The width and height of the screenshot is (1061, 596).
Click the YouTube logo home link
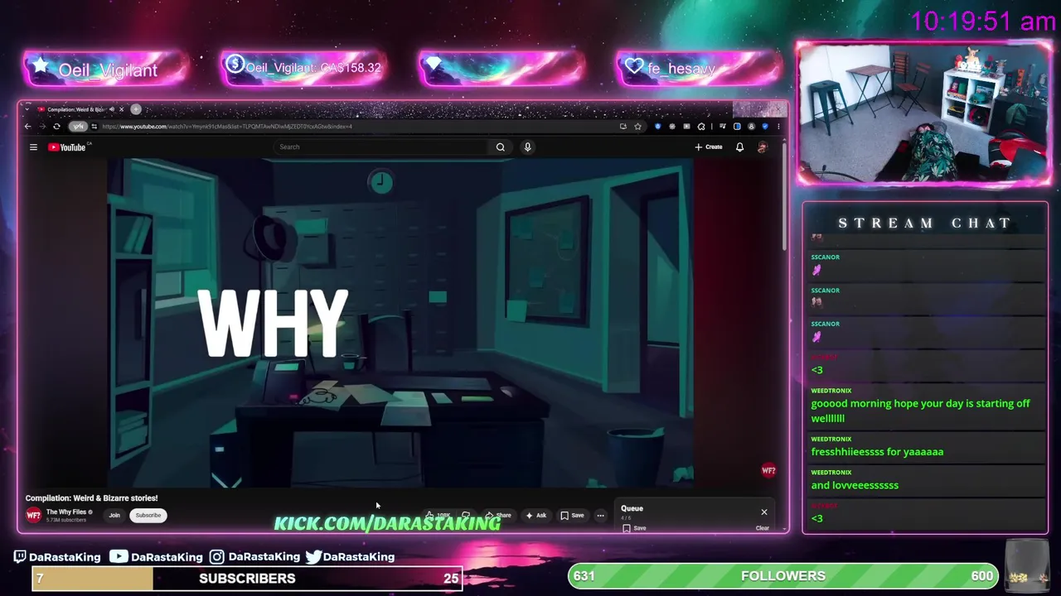click(68, 147)
